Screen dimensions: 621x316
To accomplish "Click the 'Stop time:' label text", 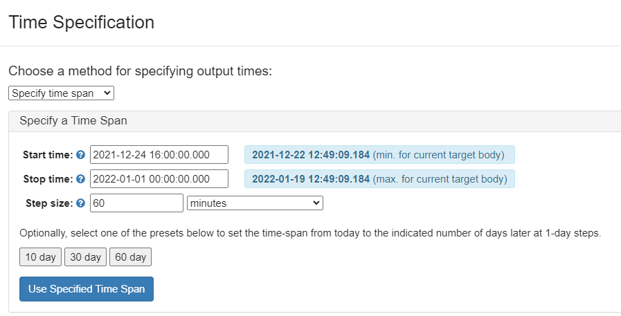I will click(x=47, y=179).
